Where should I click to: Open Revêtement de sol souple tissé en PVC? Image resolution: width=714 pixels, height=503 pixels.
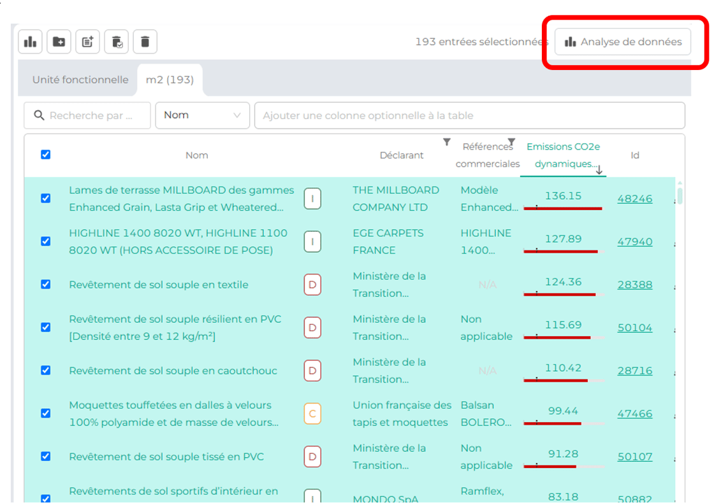click(166, 457)
